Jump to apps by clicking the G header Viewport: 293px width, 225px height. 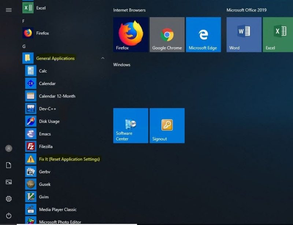click(24, 46)
